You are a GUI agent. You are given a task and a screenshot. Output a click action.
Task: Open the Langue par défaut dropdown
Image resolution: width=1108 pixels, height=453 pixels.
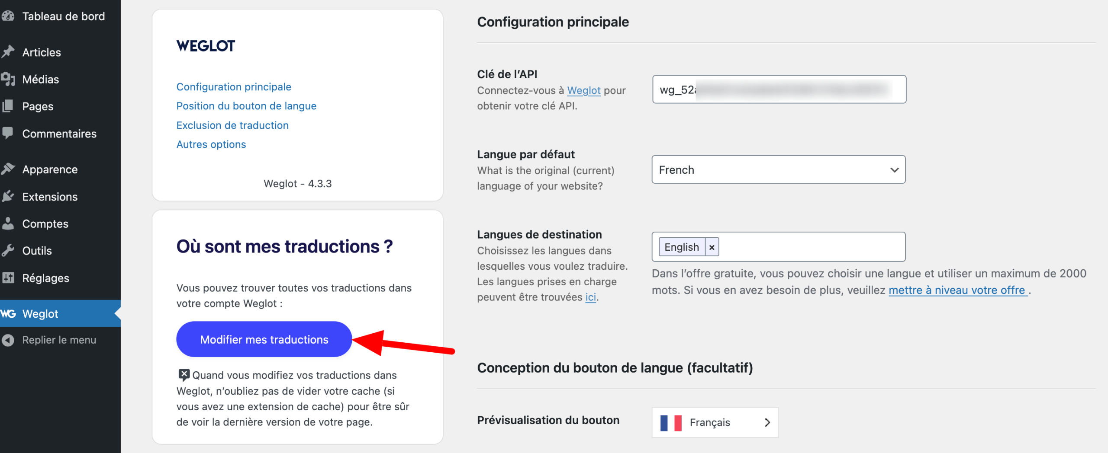(778, 169)
